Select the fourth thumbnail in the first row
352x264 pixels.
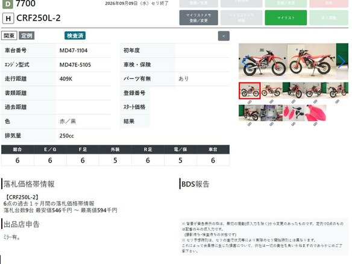click(x=315, y=90)
